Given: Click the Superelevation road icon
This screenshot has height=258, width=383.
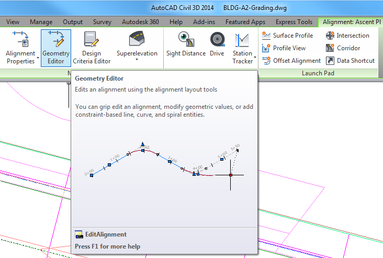Looking at the screenshot, I should [x=137, y=39].
